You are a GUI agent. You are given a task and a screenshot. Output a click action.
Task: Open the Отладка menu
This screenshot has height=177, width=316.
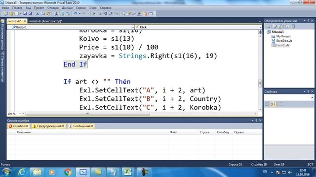53,8
